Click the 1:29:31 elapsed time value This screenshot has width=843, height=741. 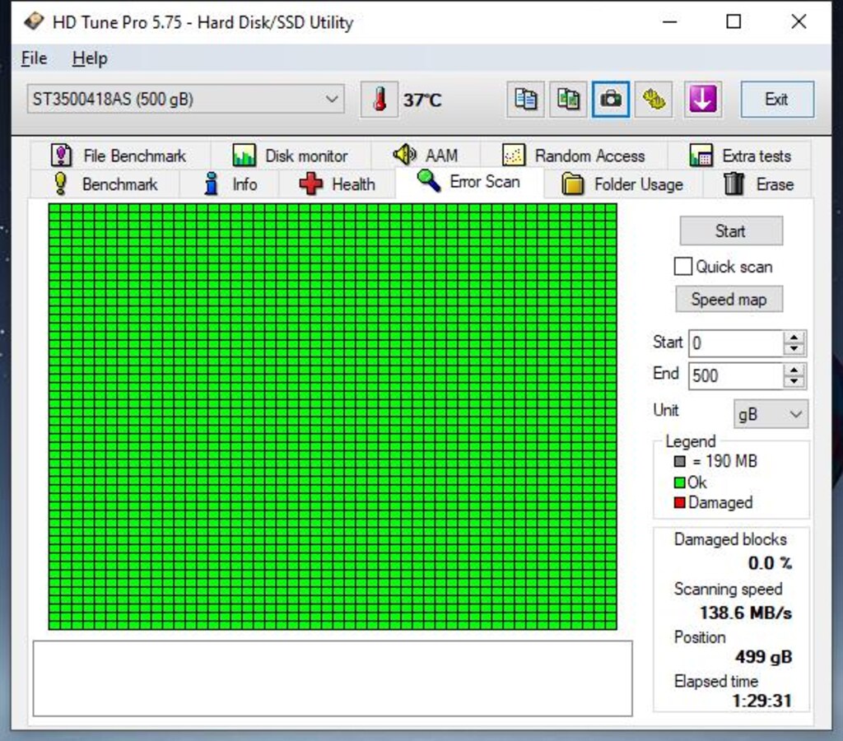coord(761,701)
